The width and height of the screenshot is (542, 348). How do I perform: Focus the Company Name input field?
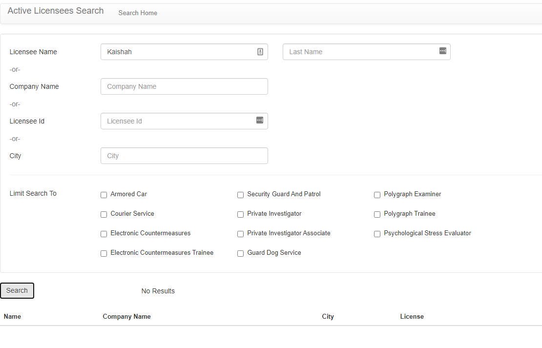(184, 86)
